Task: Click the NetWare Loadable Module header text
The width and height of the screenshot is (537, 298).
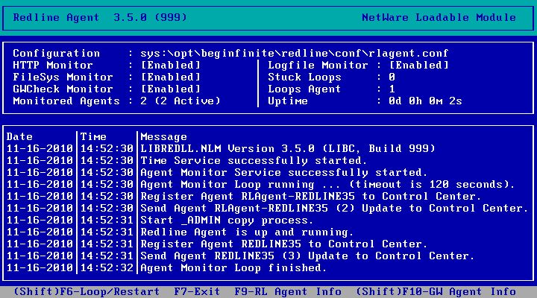Action: coord(439,17)
